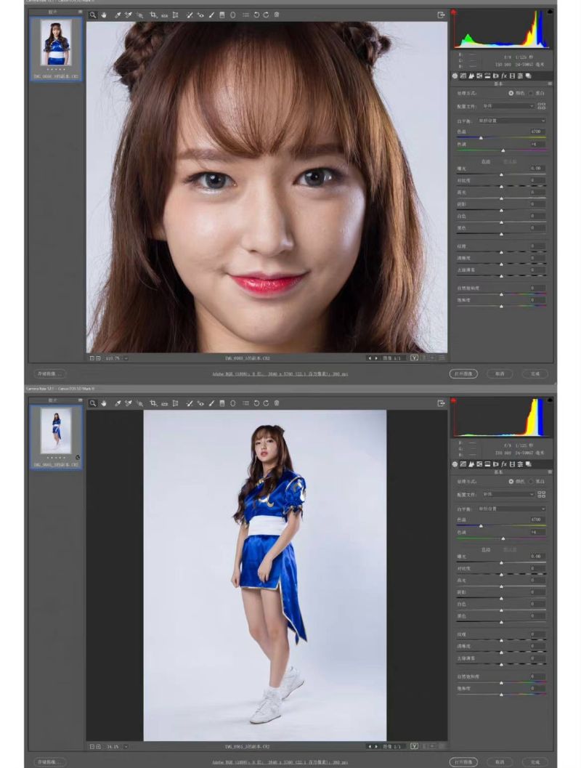Select the 颜色 radio button in the full-body window
Viewport: 581px width, 768px height.
[x=511, y=481]
